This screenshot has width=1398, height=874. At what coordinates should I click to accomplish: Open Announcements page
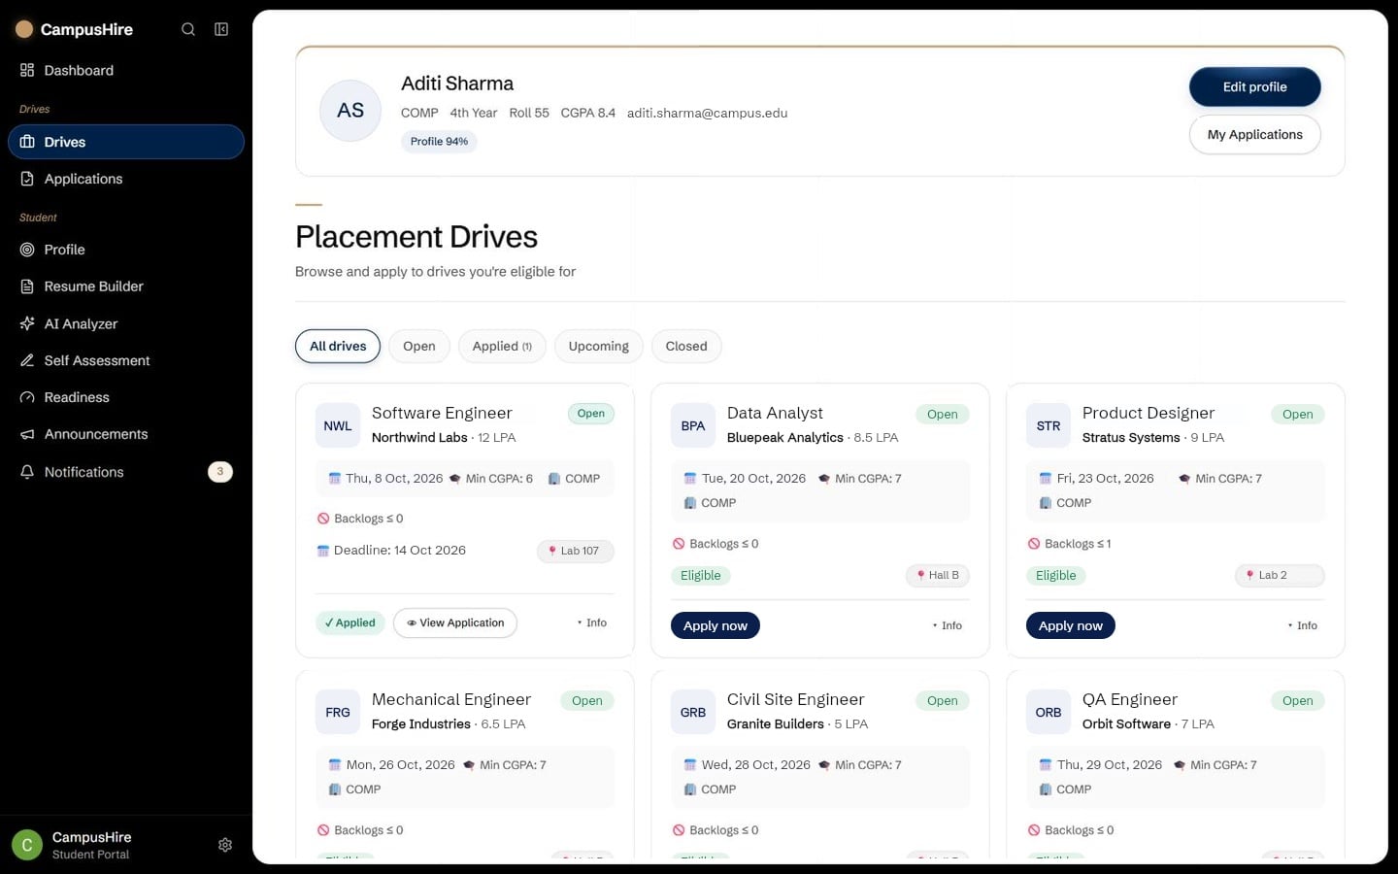click(x=126, y=434)
